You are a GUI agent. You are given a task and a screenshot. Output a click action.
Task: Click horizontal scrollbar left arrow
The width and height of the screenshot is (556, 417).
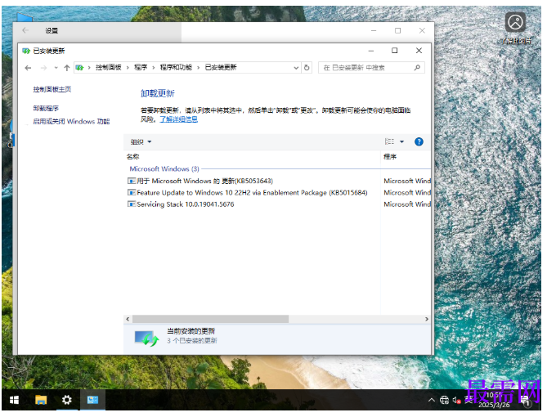[x=128, y=319]
